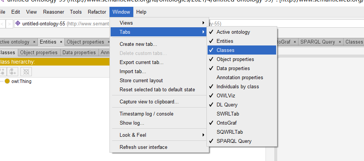
Task: Choose Reset selected tab to default state
Action: [x=157, y=89]
